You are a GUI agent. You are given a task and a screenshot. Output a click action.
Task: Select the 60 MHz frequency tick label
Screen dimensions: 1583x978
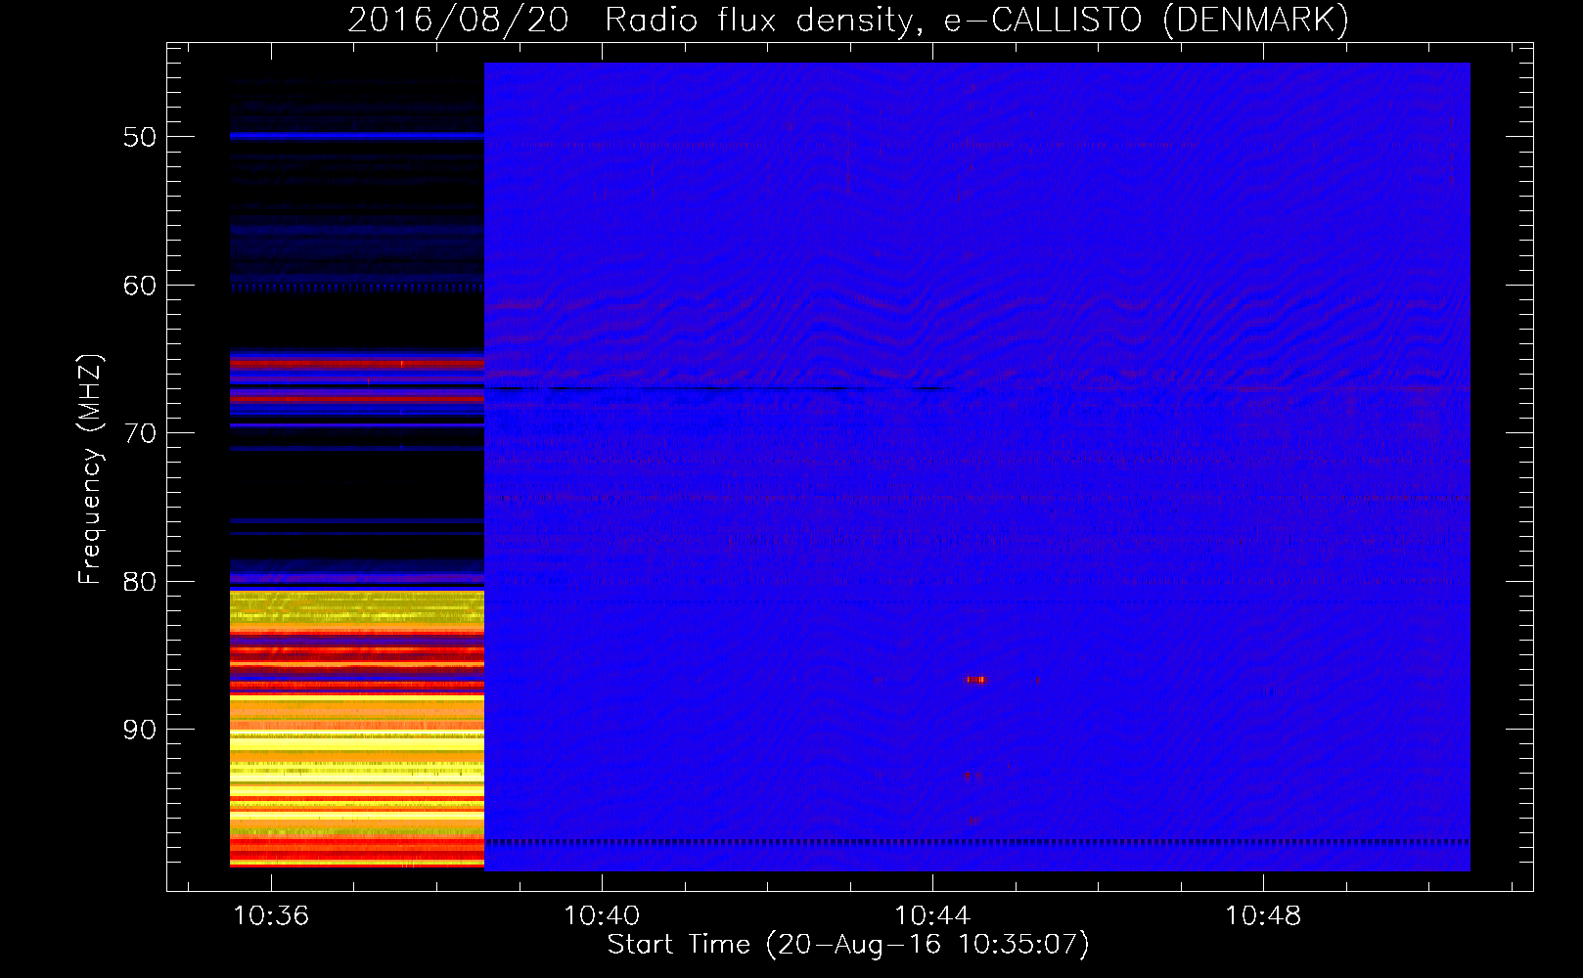(139, 286)
